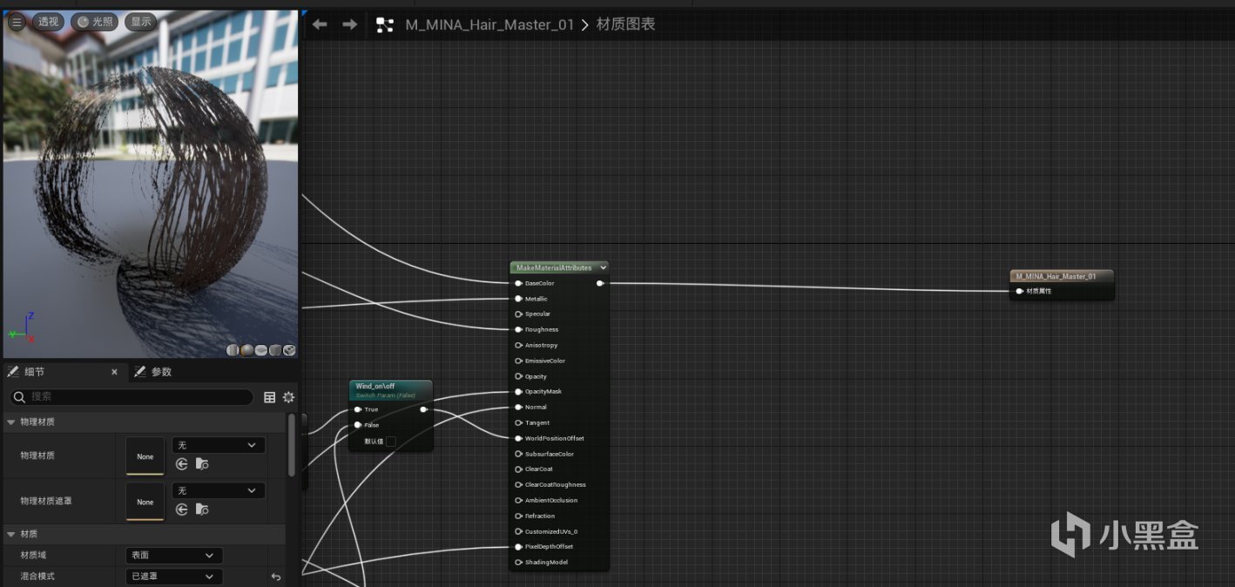Open the 物理材质 asset dropdown showing 无

(219, 445)
